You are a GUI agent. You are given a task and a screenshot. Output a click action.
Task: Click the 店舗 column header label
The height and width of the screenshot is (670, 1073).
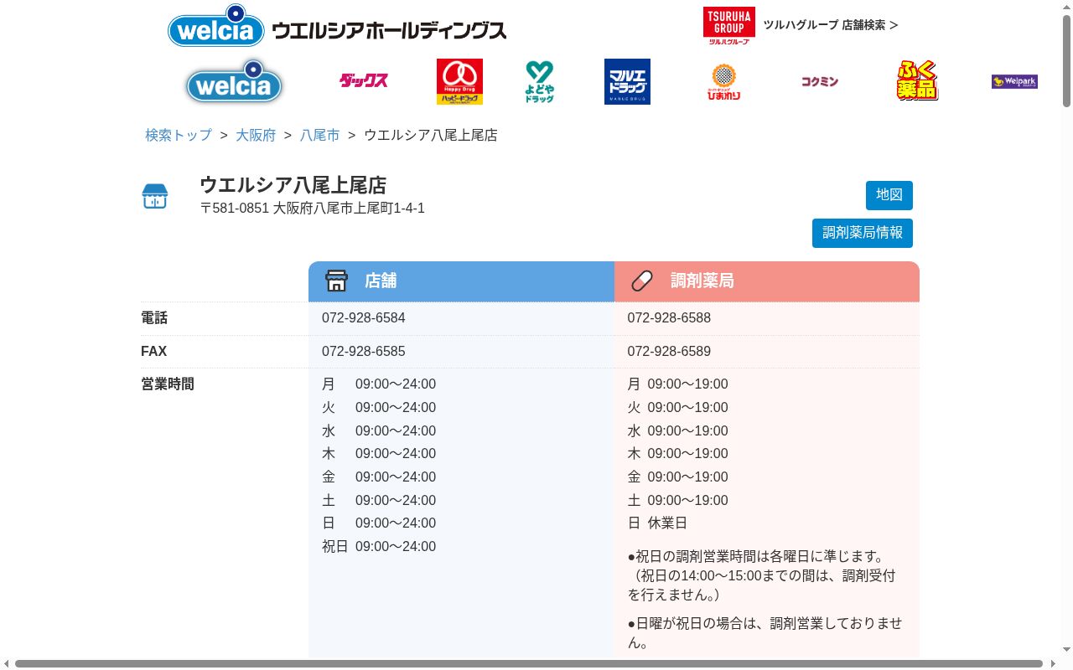click(x=381, y=281)
